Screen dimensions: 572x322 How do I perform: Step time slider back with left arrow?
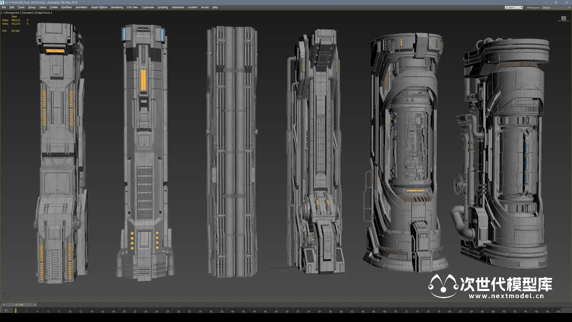click(x=4, y=305)
